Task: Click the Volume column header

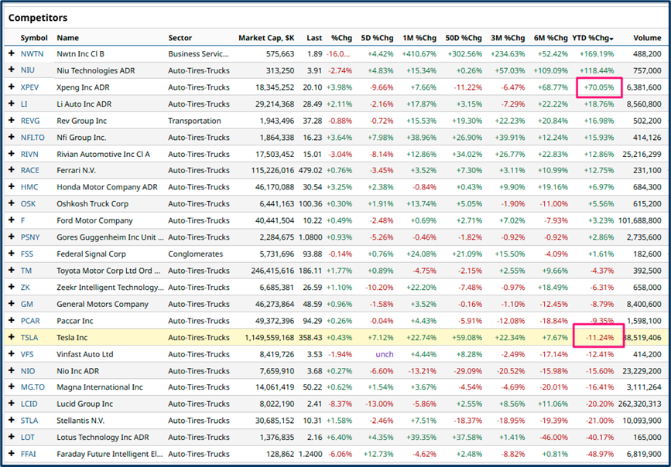Action: coord(647,38)
